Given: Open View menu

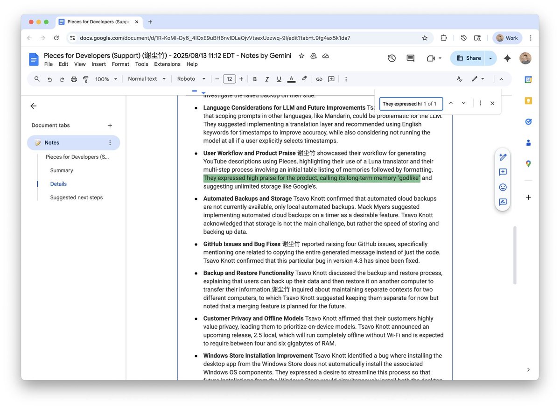Looking at the screenshot, I should (80, 64).
